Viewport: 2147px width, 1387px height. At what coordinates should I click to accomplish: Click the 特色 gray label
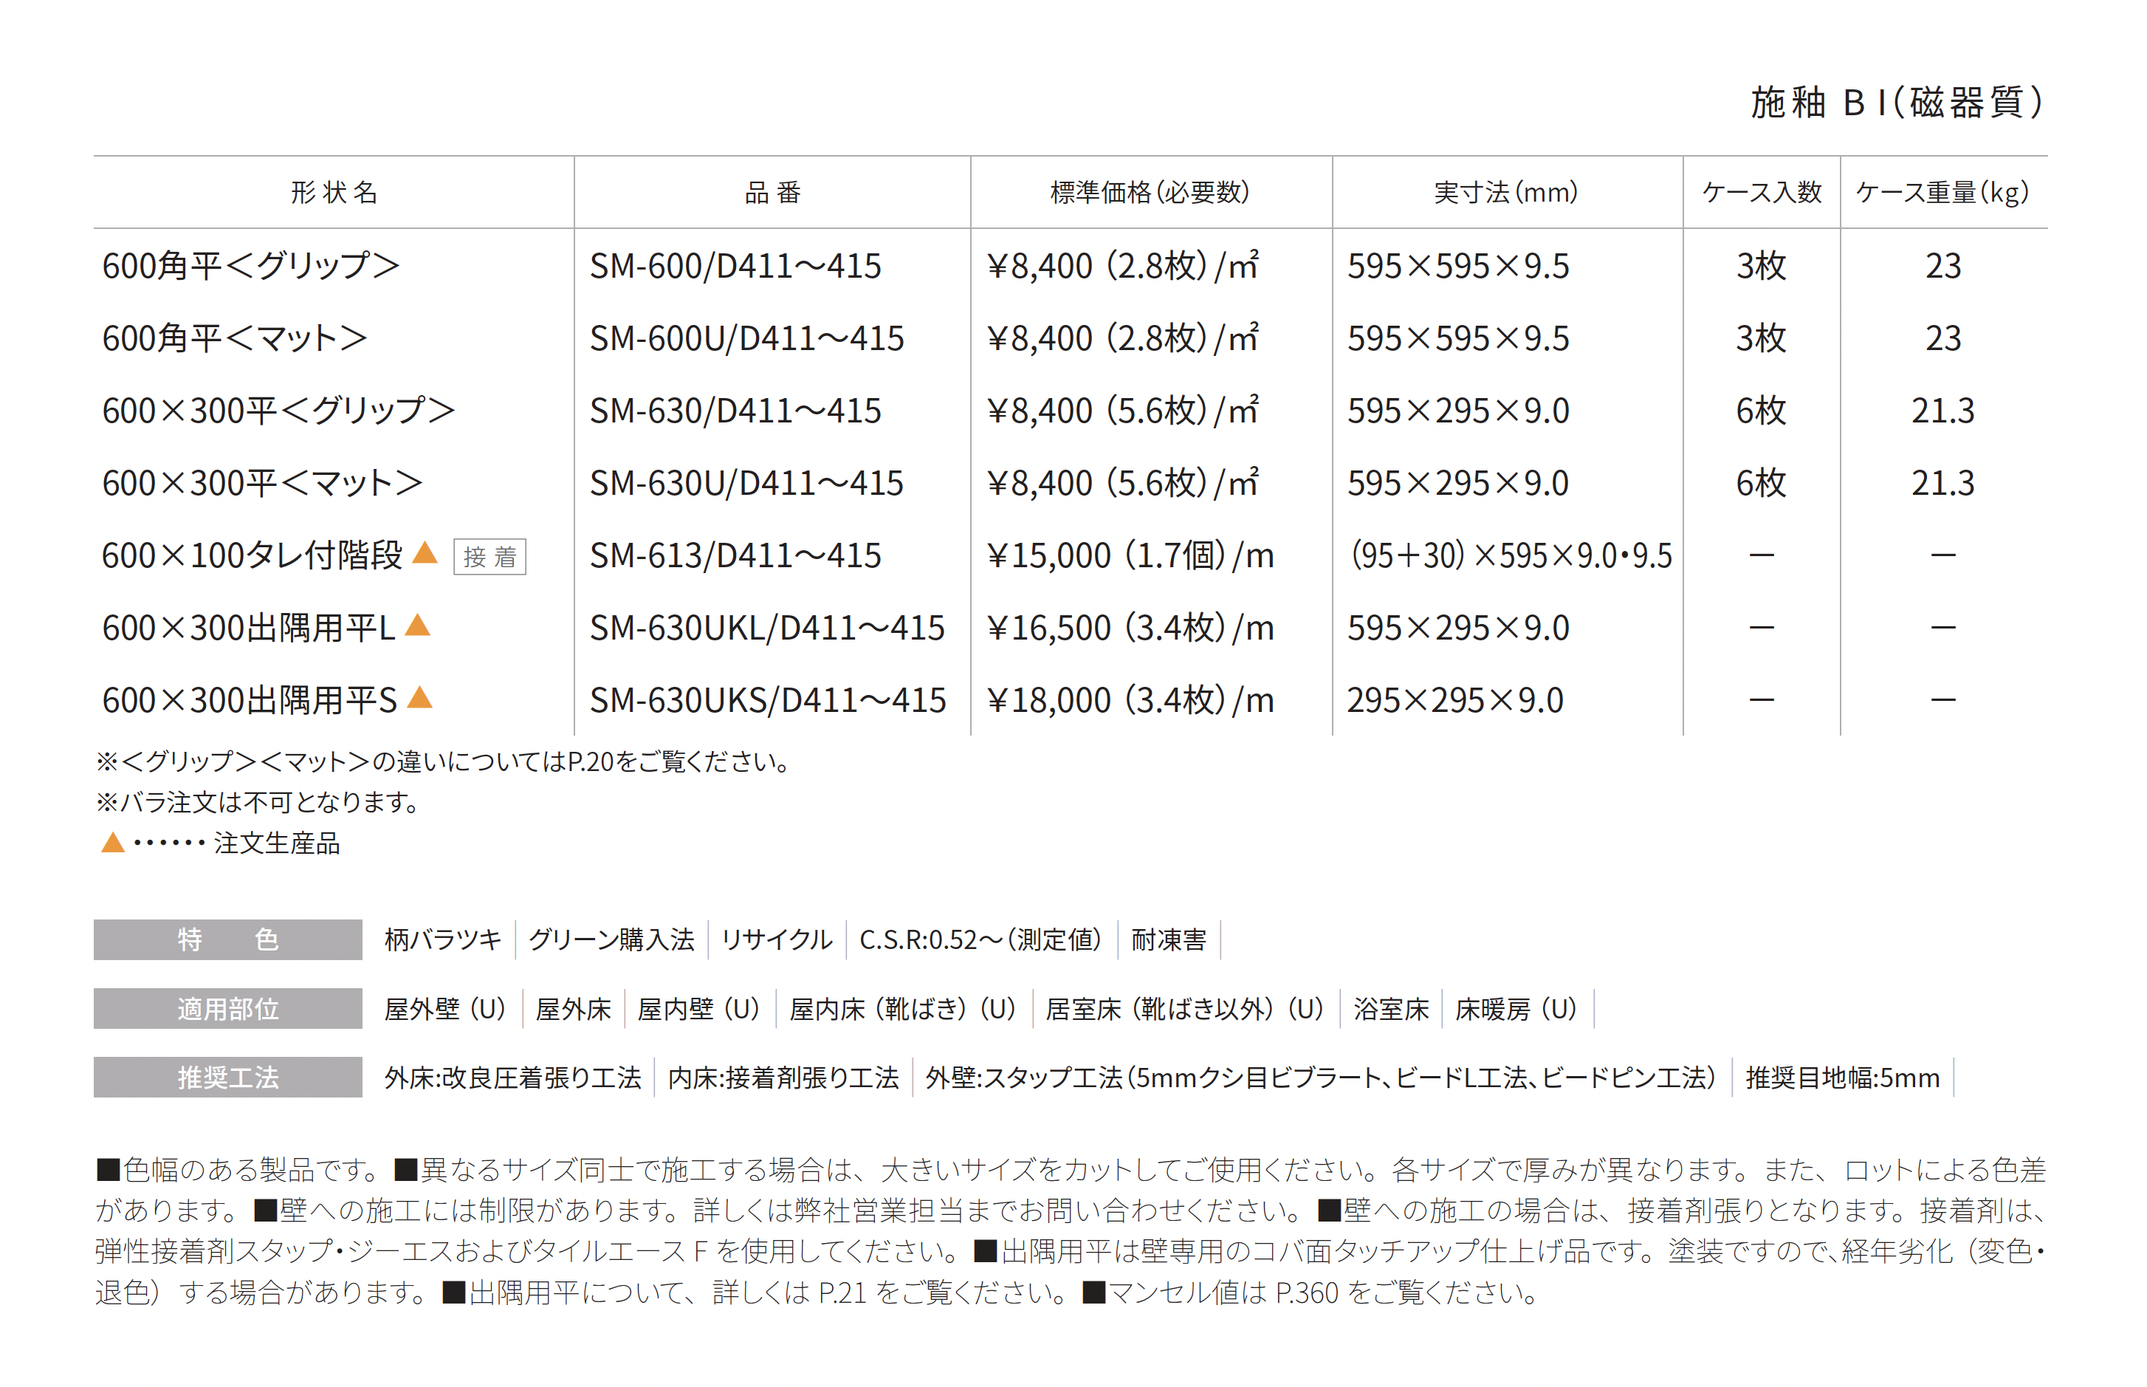[x=227, y=939]
